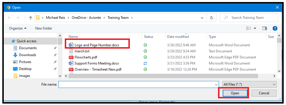Viewport: 286px width, 105px height.
Task: Click sync status icon for Support Forms Meeting
Action: point(145,63)
